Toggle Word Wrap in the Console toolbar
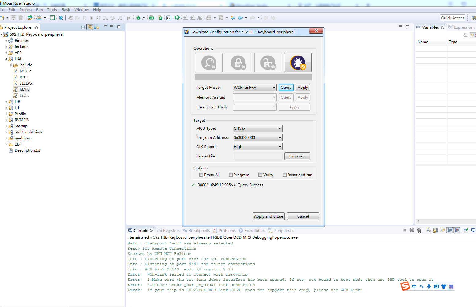Image resolution: width=476 pixels, height=307 pixels. tap(442, 230)
